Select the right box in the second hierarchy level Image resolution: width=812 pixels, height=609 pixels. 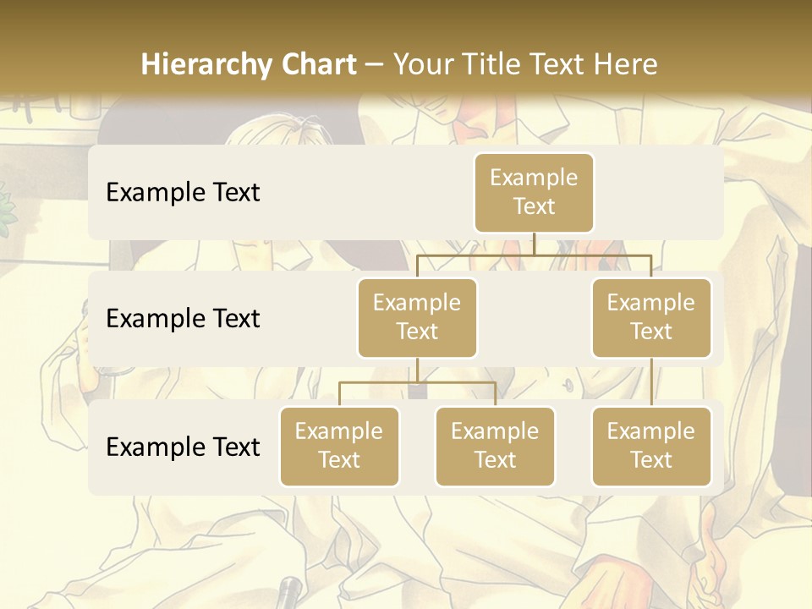(651, 317)
